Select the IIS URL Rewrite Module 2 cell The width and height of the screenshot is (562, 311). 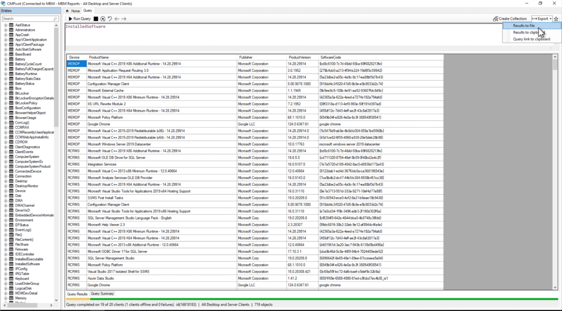pos(162,104)
